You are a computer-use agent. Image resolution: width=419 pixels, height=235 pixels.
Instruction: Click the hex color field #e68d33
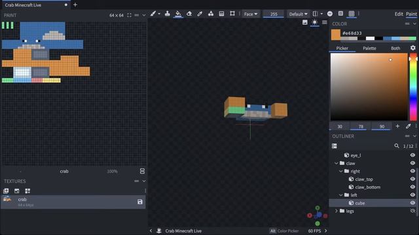352,33
